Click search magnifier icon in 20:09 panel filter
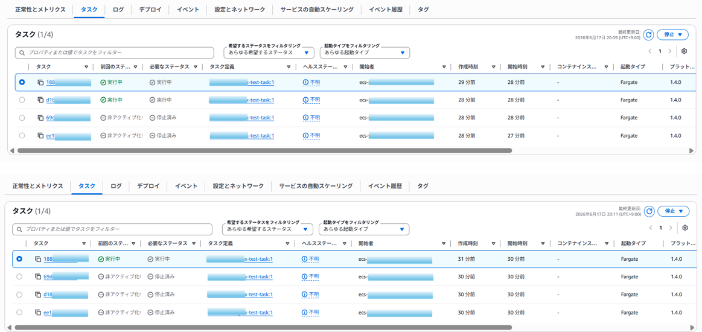Screen dimensions: 702x332 pos(22,53)
